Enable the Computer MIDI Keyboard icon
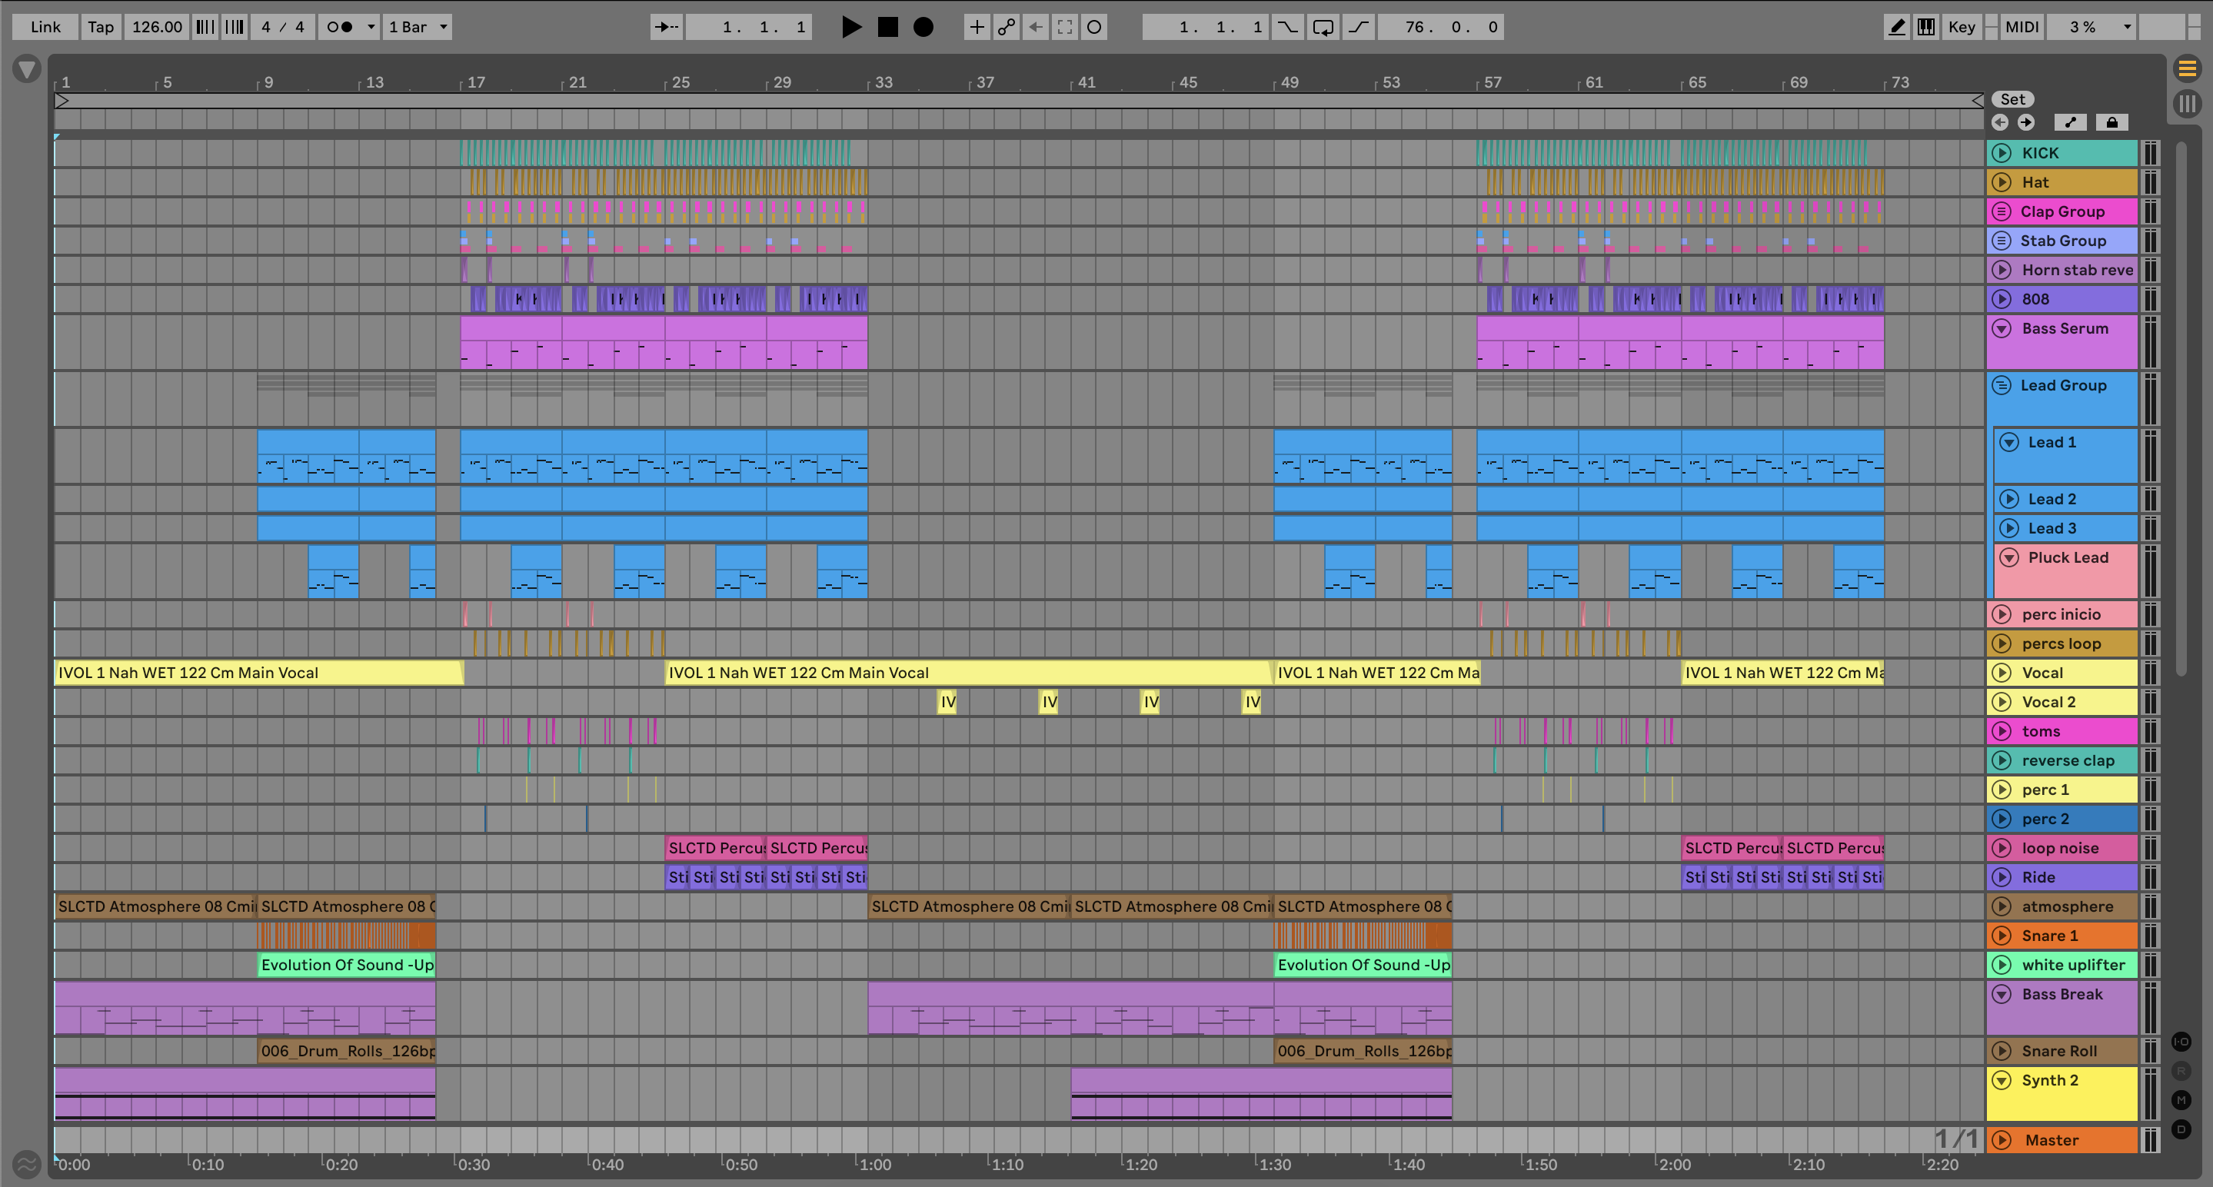This screenshot has height=1187, width=2213. click(x=1926, y=27)
